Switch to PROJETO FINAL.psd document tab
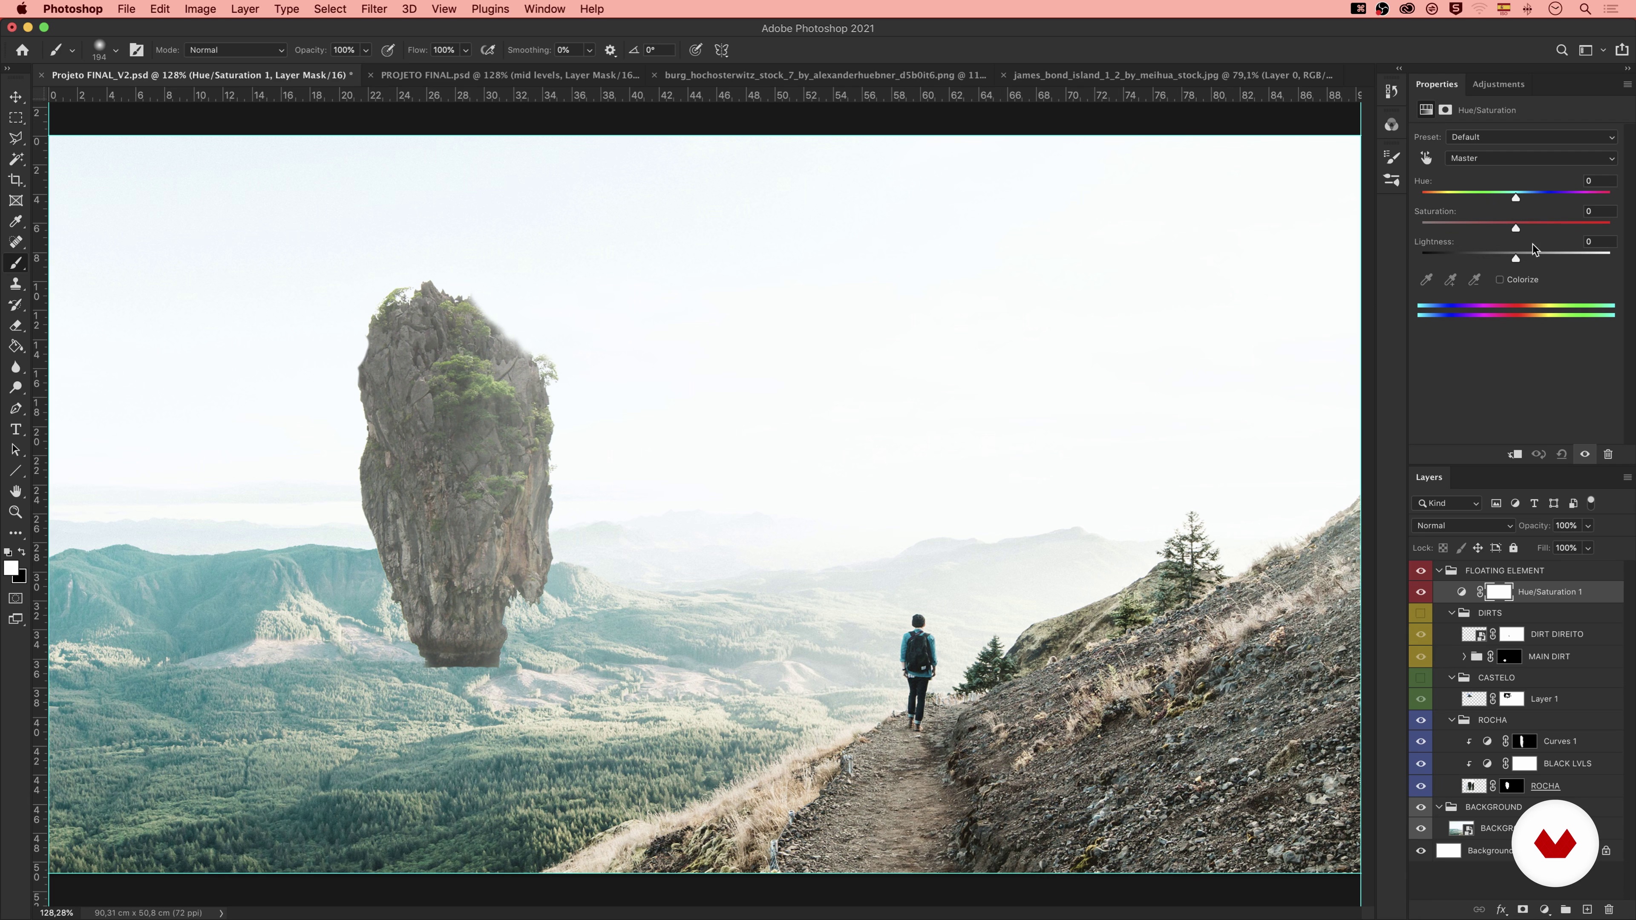The height and width of the screenshot is (920, 1636). point(510,75)
